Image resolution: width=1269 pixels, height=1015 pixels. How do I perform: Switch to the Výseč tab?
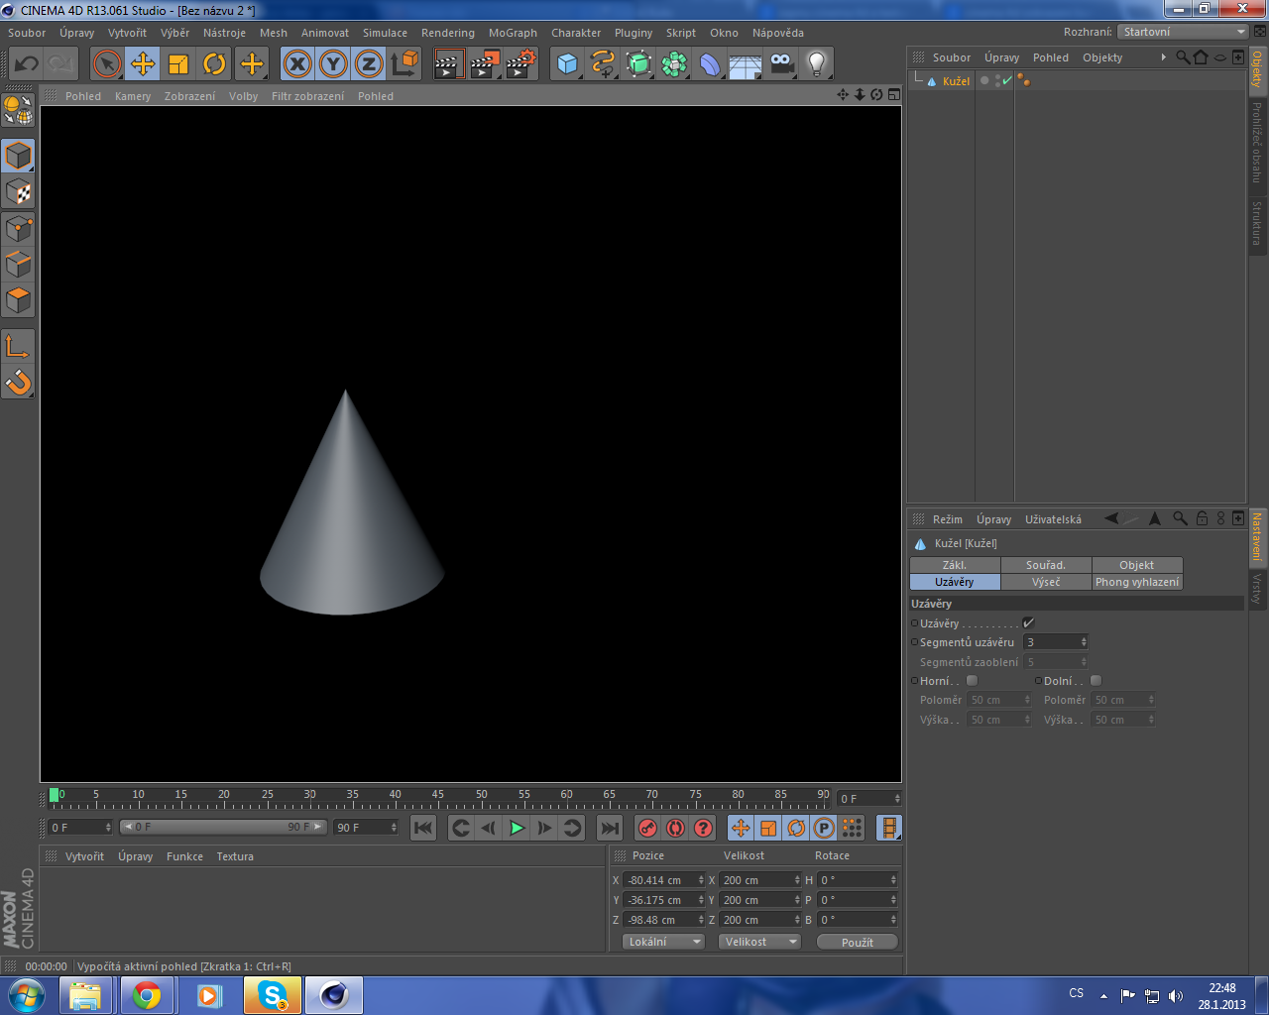1045,582
